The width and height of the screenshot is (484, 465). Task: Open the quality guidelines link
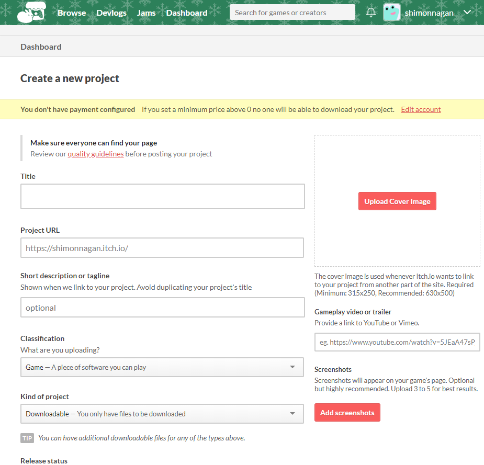point(96,154)
